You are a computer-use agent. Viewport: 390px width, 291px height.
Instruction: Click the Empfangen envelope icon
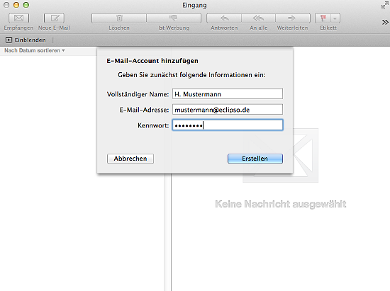click(x=18, y=18)
